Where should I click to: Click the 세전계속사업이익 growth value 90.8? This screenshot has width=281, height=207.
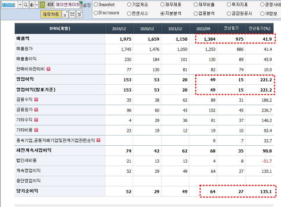pyautogui.click(x=267, y=151)
